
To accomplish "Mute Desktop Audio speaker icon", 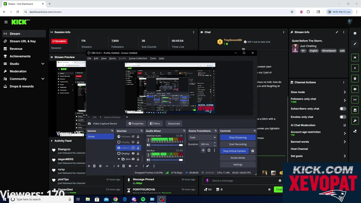I will coord(148,145).
